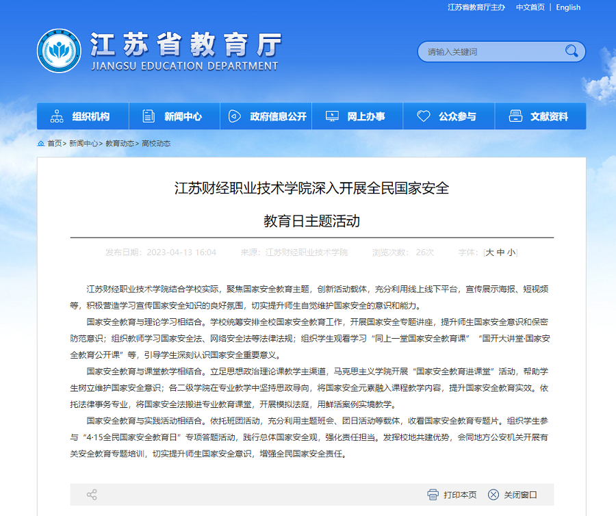This screenshot has height=516, width=616.
Task: Click the 文献资料 printer-style icon
Action: [515, 116]
